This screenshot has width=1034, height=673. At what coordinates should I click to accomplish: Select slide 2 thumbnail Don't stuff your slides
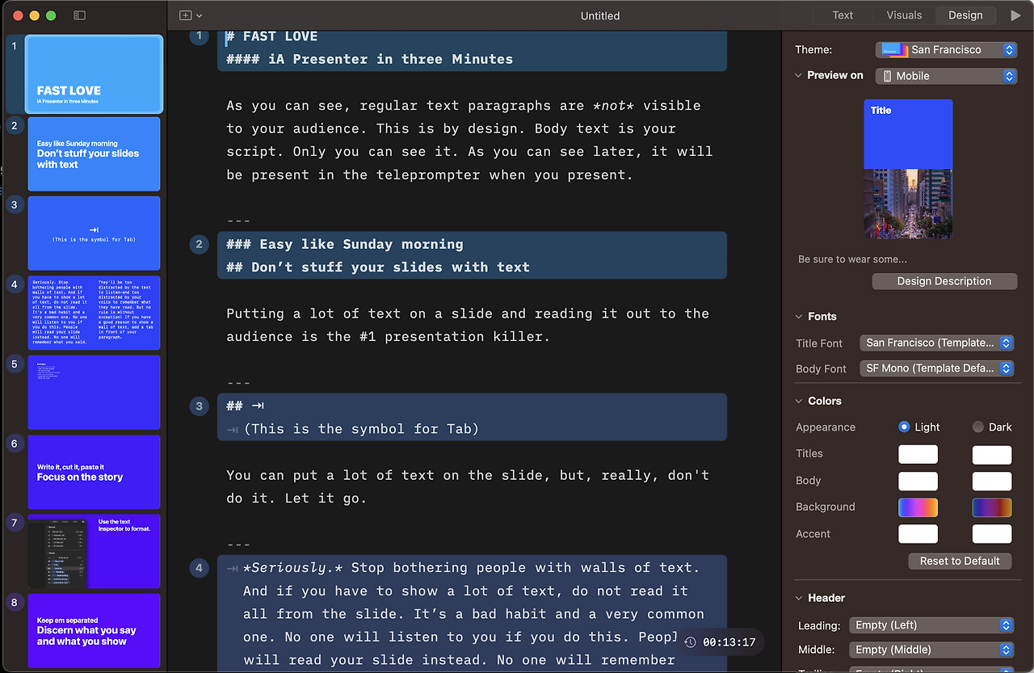[94, 154]
